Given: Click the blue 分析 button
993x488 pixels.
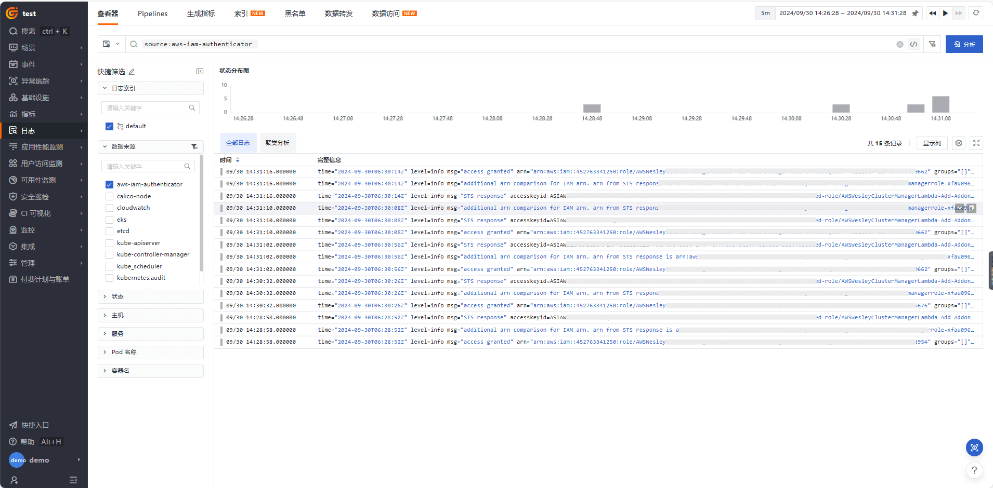Looking at the screenshot, I should pos(964,45).
